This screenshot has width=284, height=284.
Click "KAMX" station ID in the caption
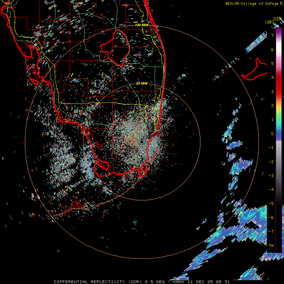point(180,282)
